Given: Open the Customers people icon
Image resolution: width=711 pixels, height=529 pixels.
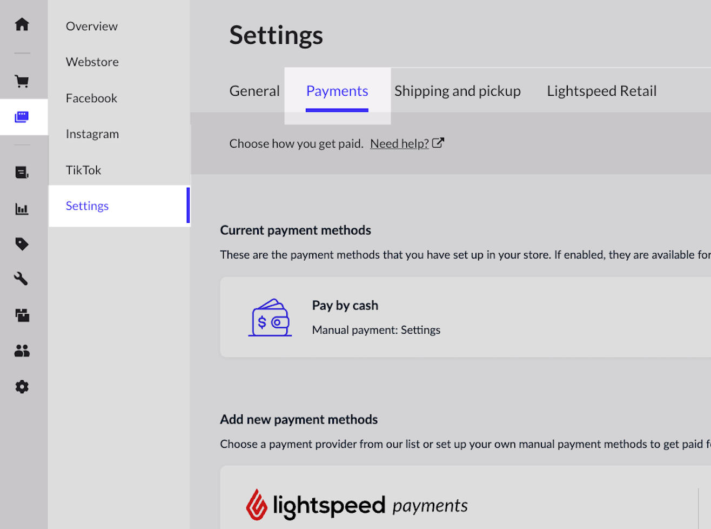Looking at the screenshot, I should coord(22,351).
